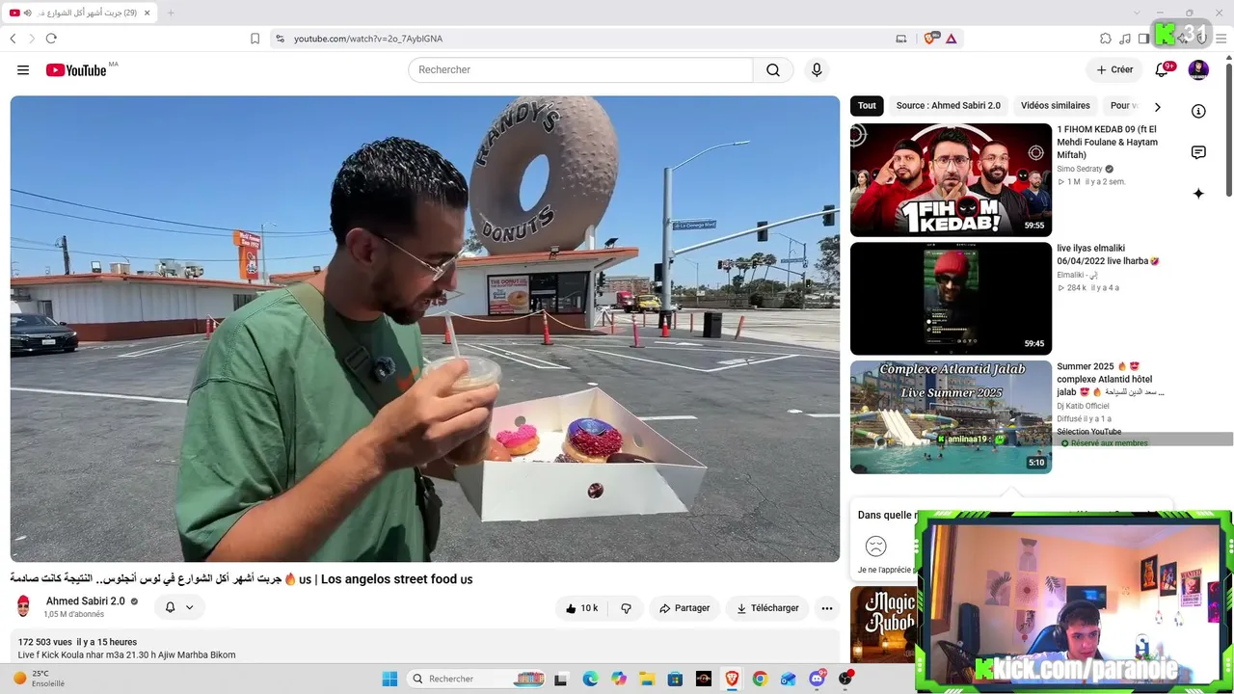The image size is (1234, 694).
Task: Toggle the channel notification bell
Action: click(x=170, y=607)
